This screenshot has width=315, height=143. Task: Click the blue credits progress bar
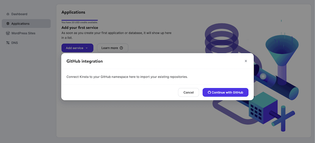(x=79, y=20)
